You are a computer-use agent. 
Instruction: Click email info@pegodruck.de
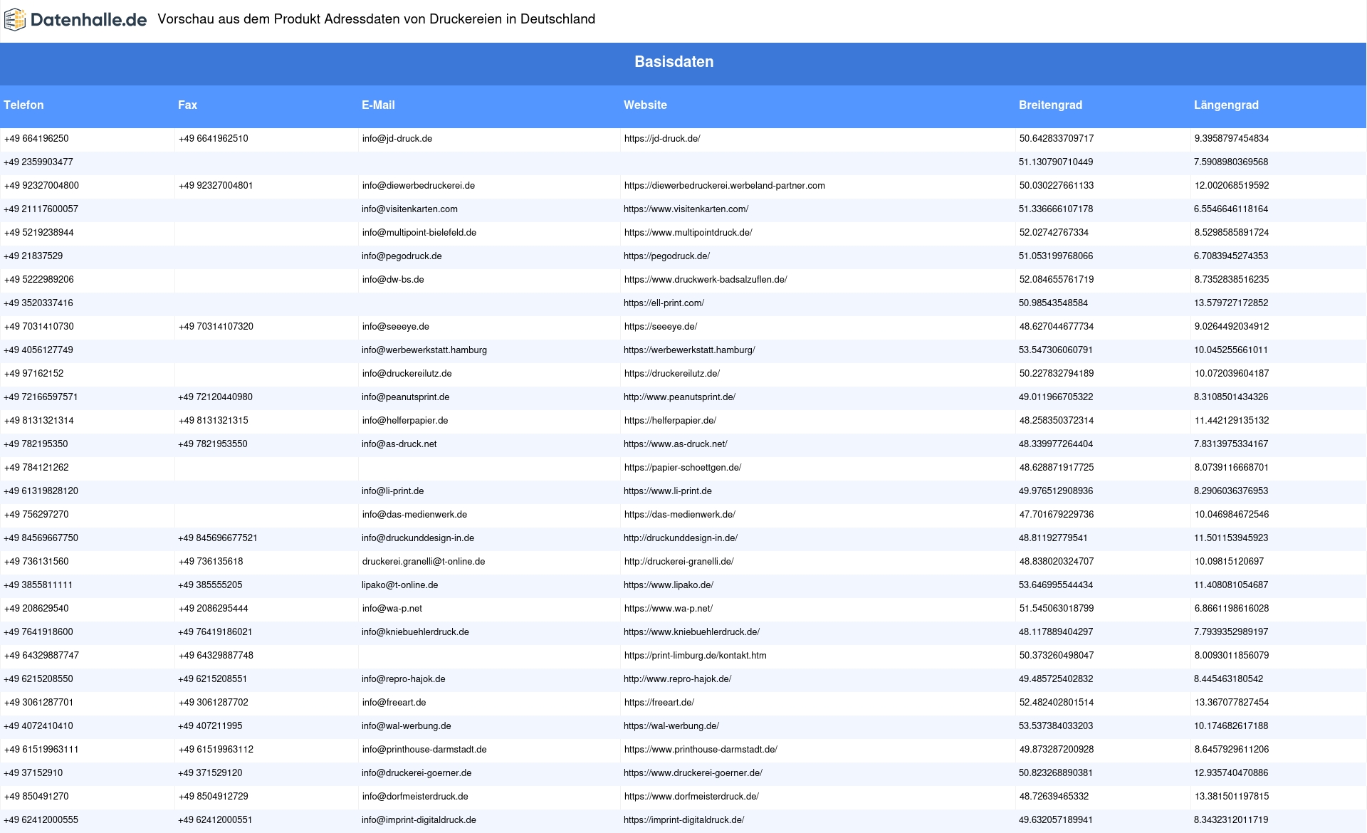pos(402,256)
